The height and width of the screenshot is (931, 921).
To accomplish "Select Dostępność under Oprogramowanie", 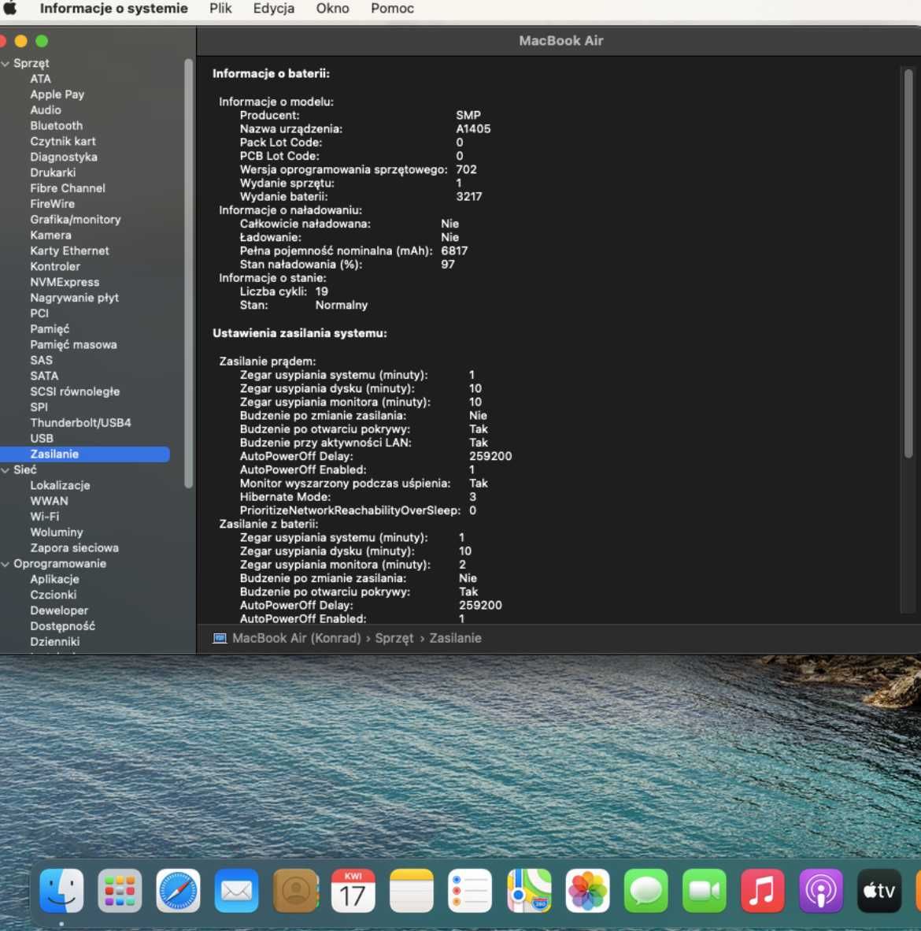I will click(62, 626).
